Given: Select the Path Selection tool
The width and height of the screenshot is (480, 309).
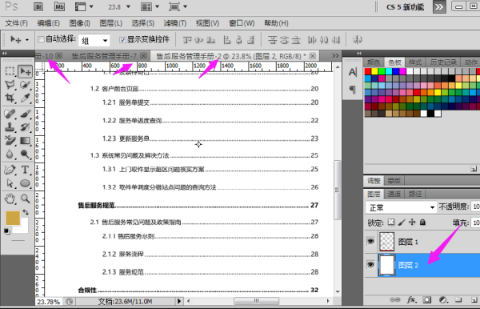Looking at the screenshot, I should point(10,183).
